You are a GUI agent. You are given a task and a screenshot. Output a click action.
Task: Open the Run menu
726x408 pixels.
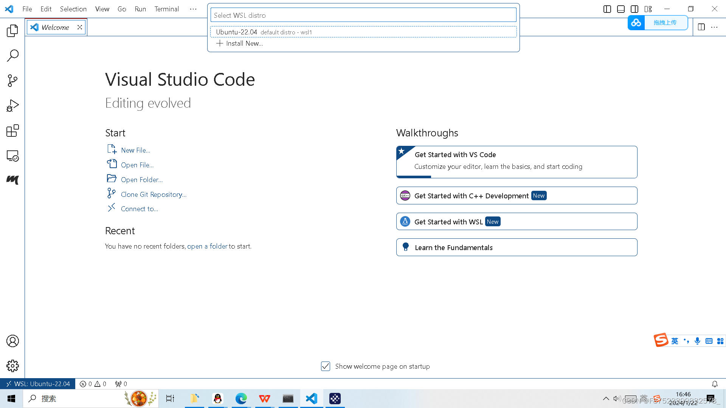click(140, 9)
